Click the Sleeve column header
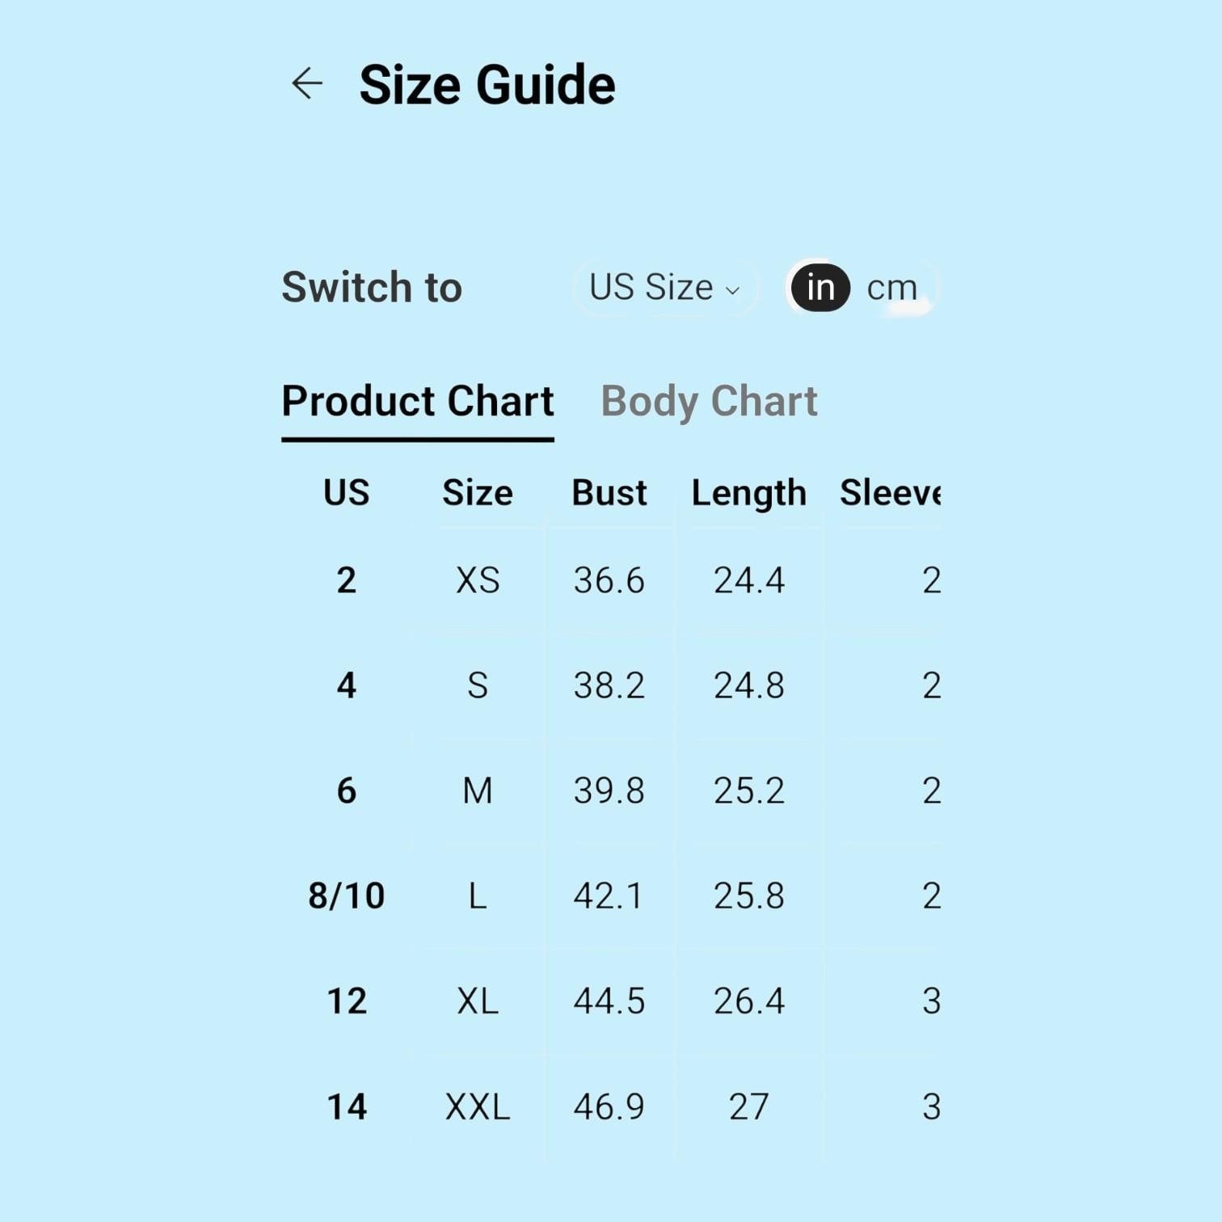 890,493
